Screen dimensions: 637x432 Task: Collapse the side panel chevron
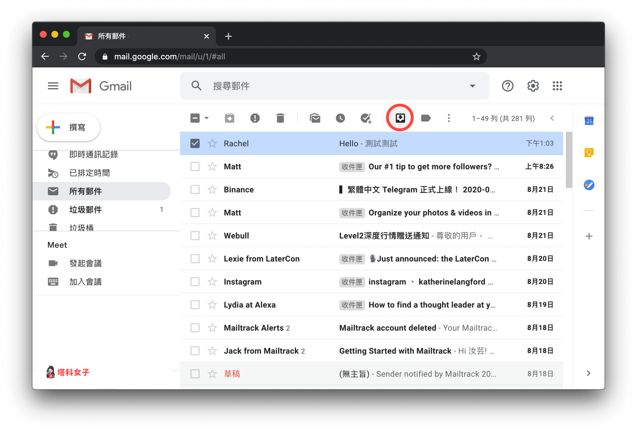pos(588,373)
